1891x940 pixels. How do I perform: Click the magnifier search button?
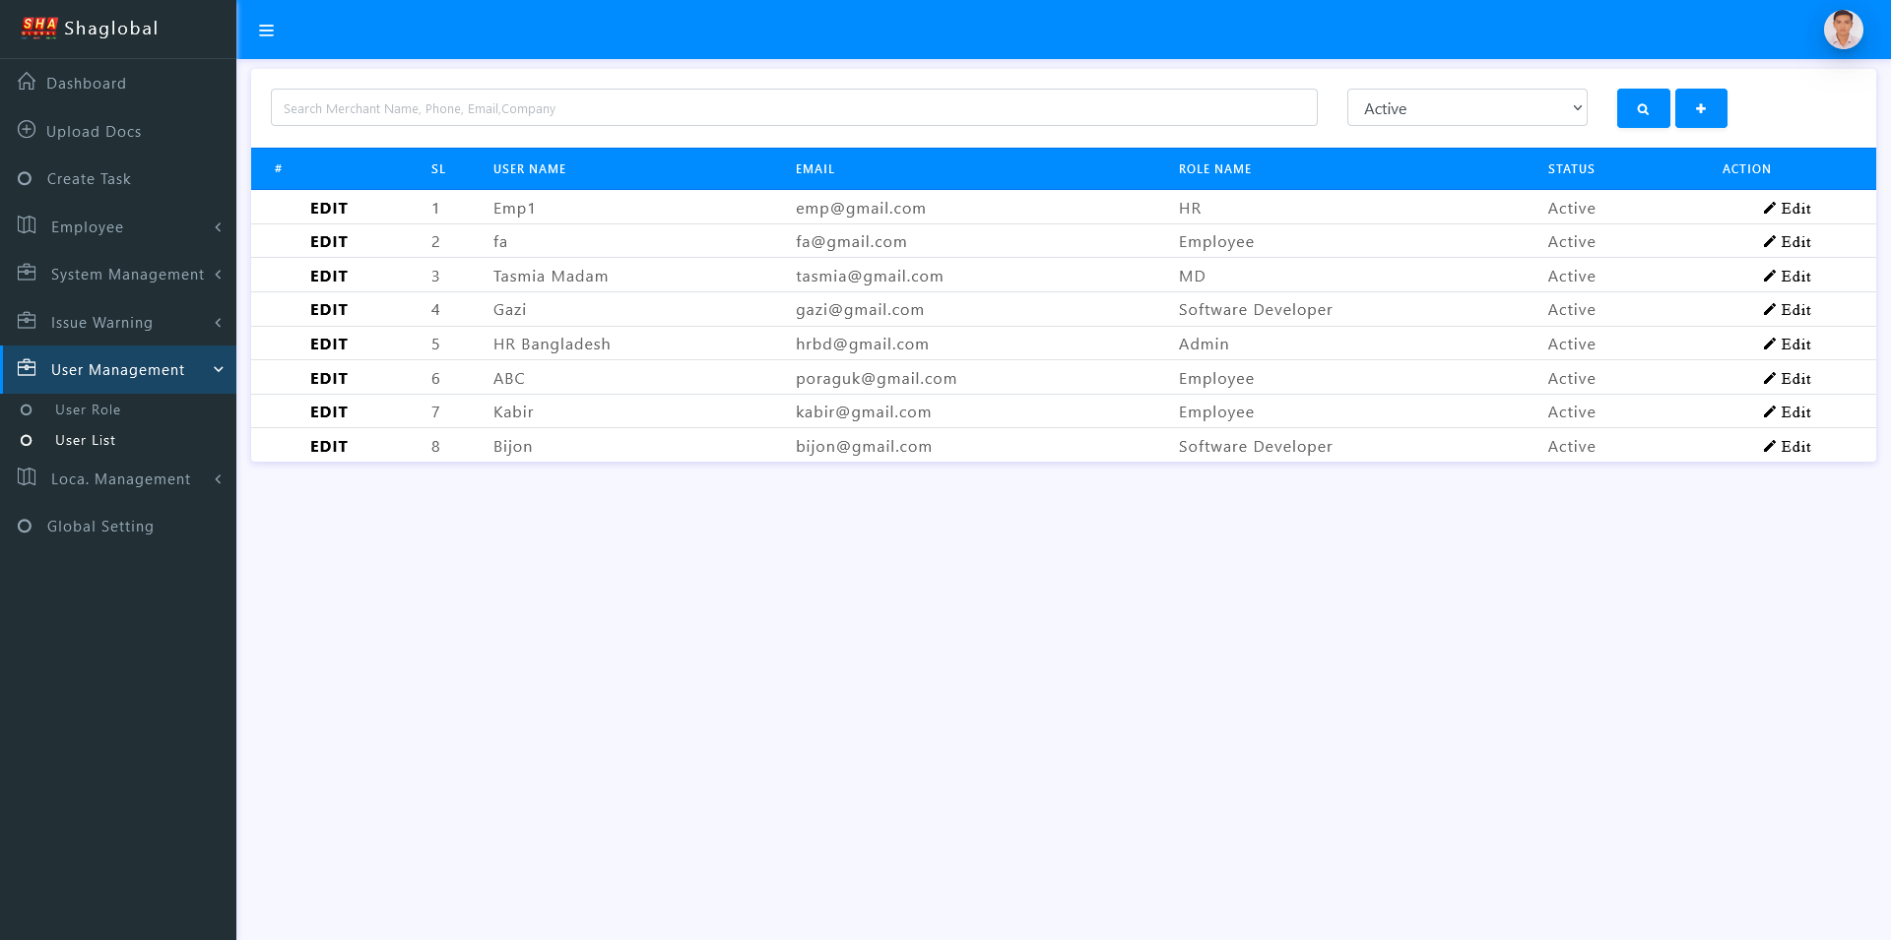click(1643, 108)
